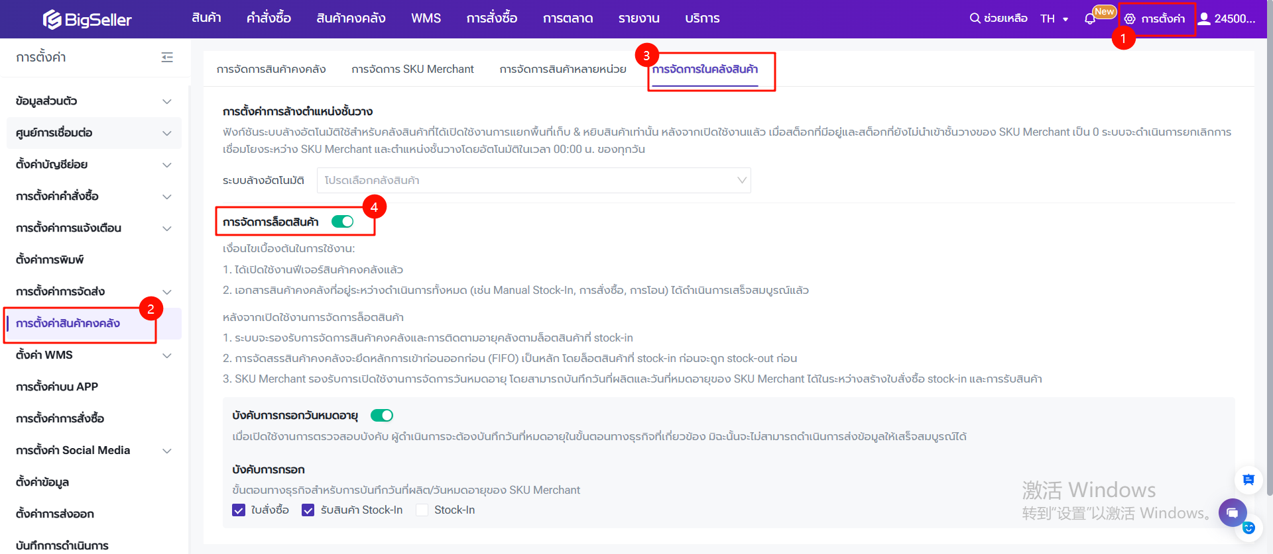Uncheck the ใบสั่งซื้อ checkbox
Screen dimensions: 1273x554
pos(239,510)
